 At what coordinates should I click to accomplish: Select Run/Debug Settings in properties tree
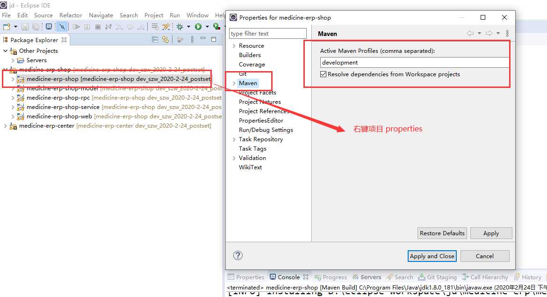[266, 130]
